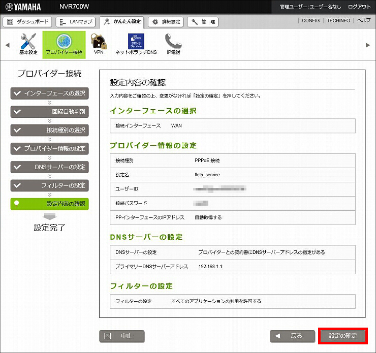Open the TECHINFO link
The image size is (376, 353).
point(338,21)
